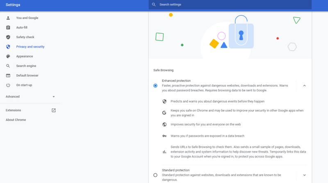The width and height of the screenshot is (328, 183).
Task: Click the clipboard icon beside Auto-fill
Action: click(8, 27)
